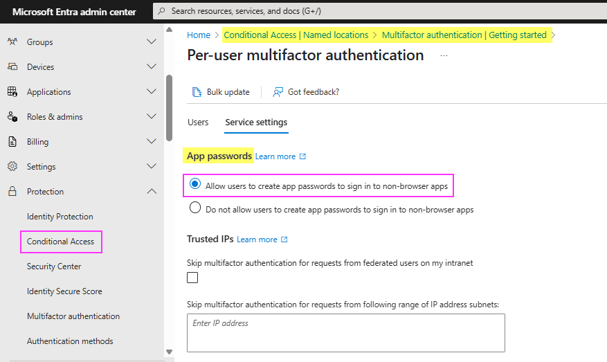Click the Devices label in sidebar

click(x=40, y=67)
